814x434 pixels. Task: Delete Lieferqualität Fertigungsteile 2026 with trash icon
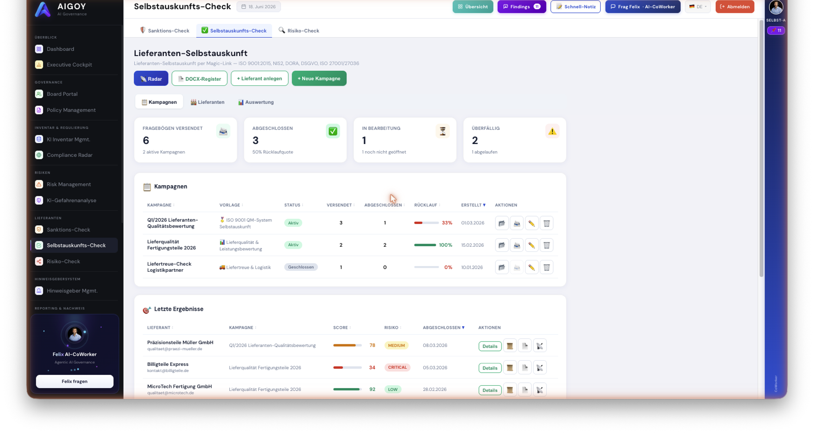click(546, 245)
